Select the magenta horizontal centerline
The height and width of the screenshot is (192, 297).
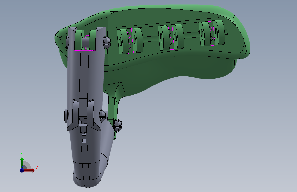point(121,97)
